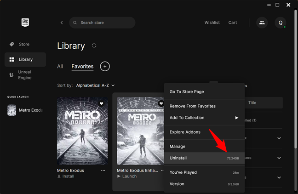The width and height of the screenshot is (298, 194).
Task: Switch to the All tab
Action: [x=60, y=67]
